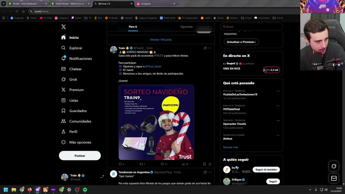Open Chatear messages in sidebar
The image size is (345, 194).
coord(71,69)
